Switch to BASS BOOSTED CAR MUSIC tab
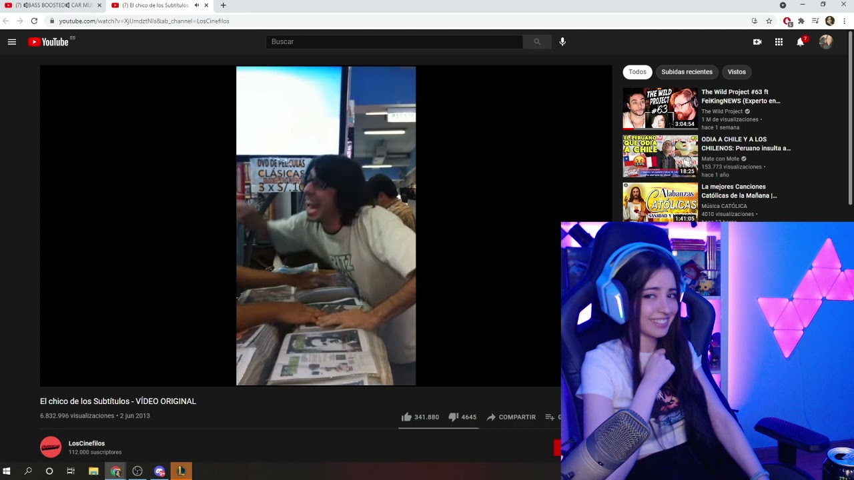This screenshot has width=854, height=480. click(53, 5)
